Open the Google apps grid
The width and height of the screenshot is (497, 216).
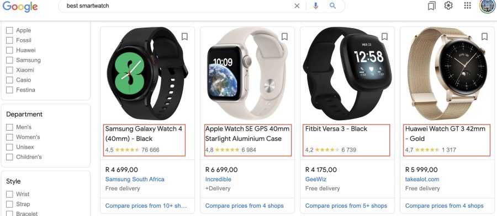pyautogui.click(x=468, y=6)
